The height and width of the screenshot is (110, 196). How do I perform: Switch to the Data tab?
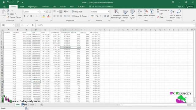(x=55, y=7)
